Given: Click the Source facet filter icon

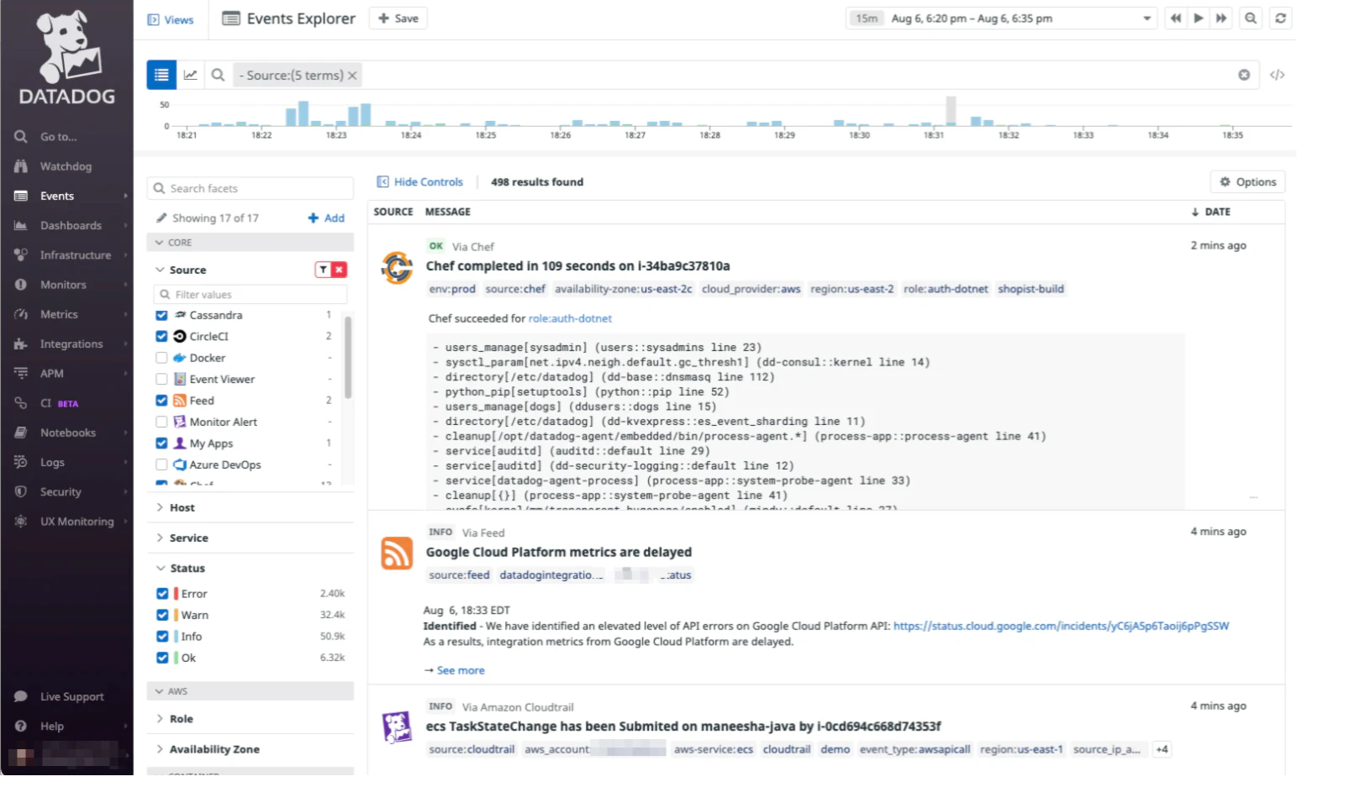Looking at the screenshot, I should pos(323,270).
